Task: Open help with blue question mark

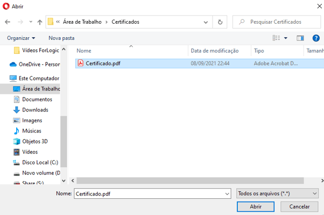Action: point(316,38)
